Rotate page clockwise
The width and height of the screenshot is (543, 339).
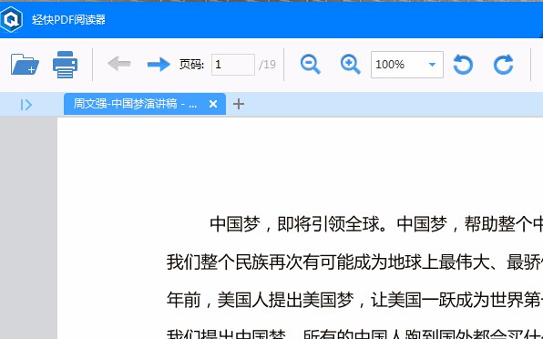coord(503,65)
